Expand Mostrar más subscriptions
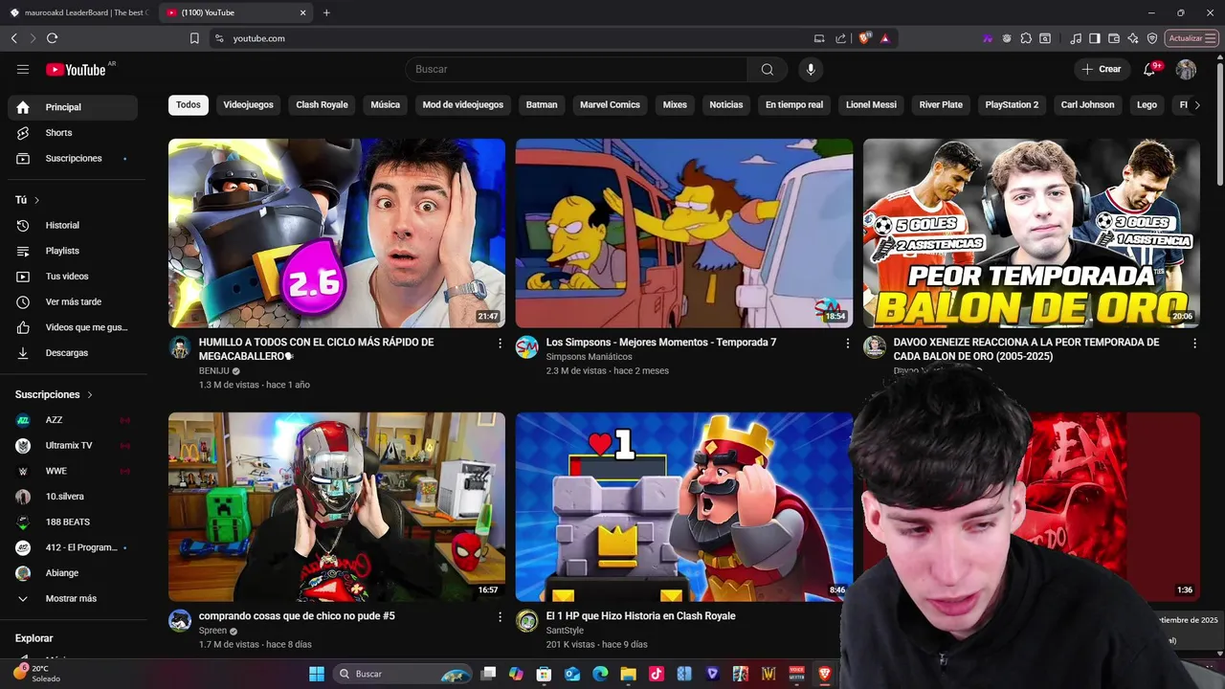1225x689 pixels. pyautogui.click(x=73, y=598)
